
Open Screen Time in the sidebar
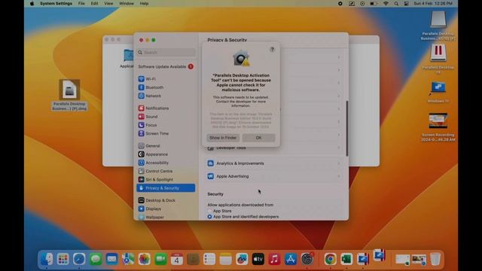pos(154,133)
